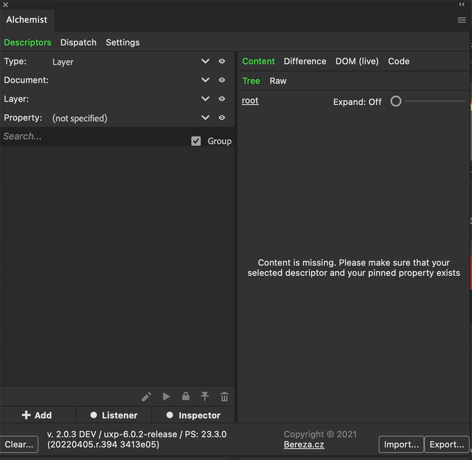The height and width of the screenshot is (460, 472).
Task: Click the trash delete icon
Action: coord(224,397)
